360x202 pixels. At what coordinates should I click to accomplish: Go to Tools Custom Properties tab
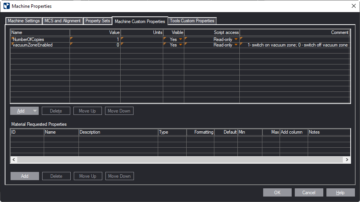coord(192,21)
